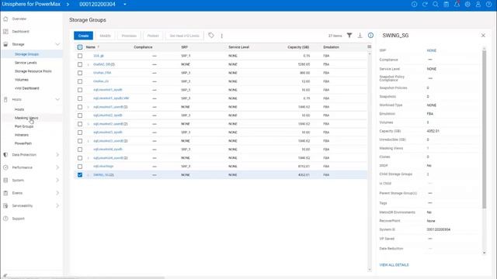Screen dimensions: 497x279
Task: Open the jobs list calendar icon
Action: click(446, 4)
